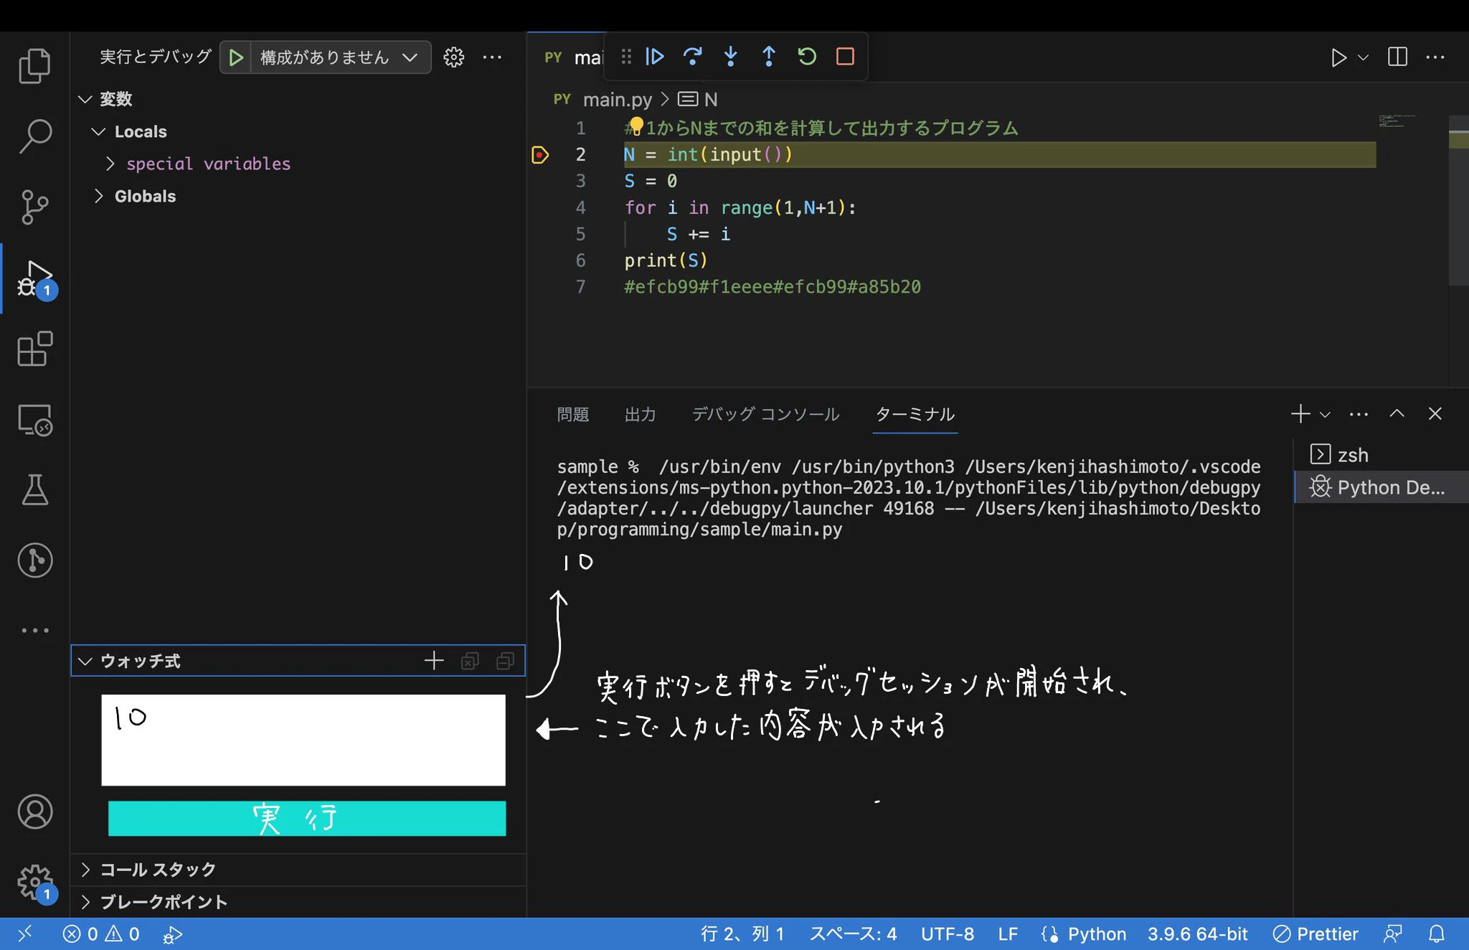
Task: Select the Python De... terminal
Action: point(1381,487)
